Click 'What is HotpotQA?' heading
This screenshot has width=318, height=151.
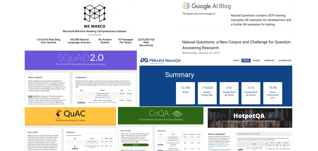pos(217,134)
